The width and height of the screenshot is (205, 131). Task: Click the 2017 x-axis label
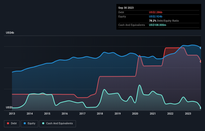[x=82, y=114]
